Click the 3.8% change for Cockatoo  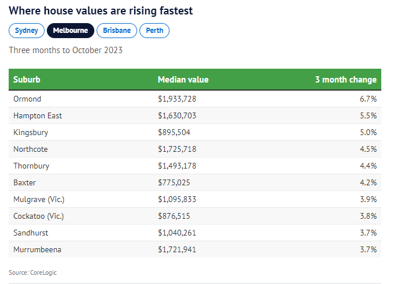369,216
